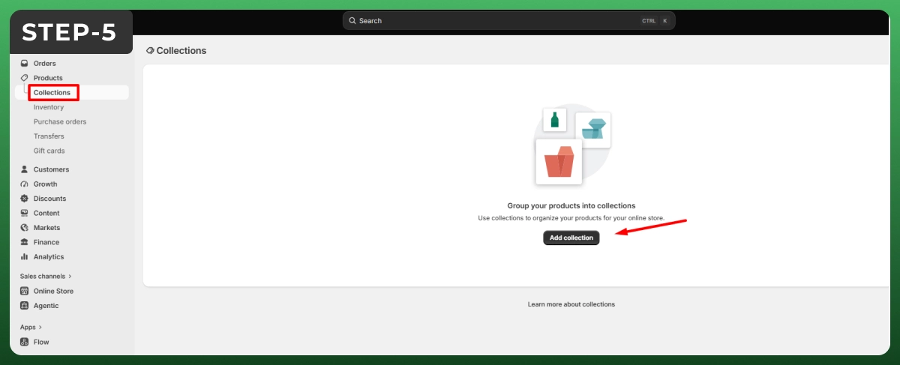
Task: Click the search magnifier icon
Action: (352, 21)
